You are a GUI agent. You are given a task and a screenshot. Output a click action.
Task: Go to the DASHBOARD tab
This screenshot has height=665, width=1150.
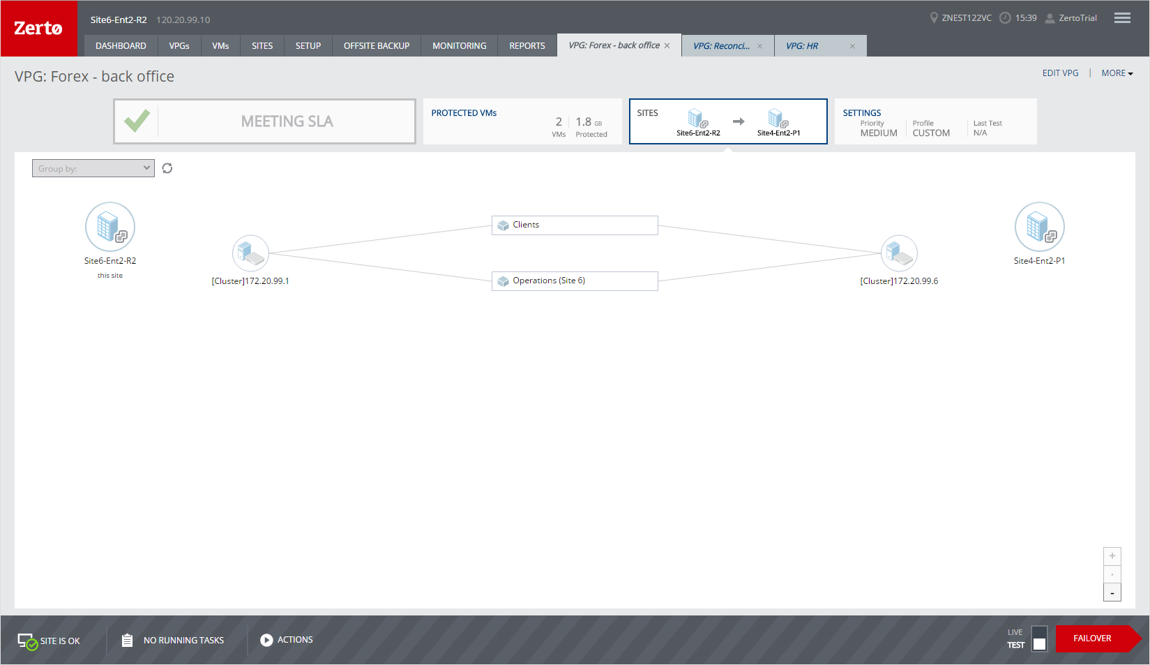pos(121,46)
